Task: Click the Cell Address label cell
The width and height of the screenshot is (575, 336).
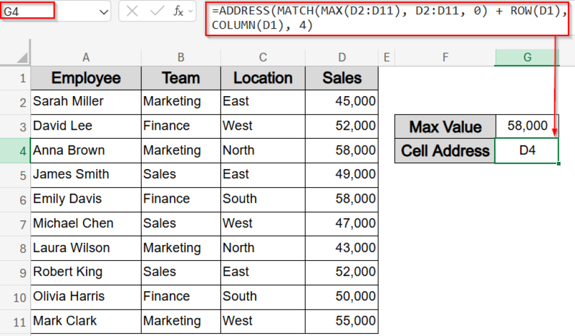Action: (445, 151)
